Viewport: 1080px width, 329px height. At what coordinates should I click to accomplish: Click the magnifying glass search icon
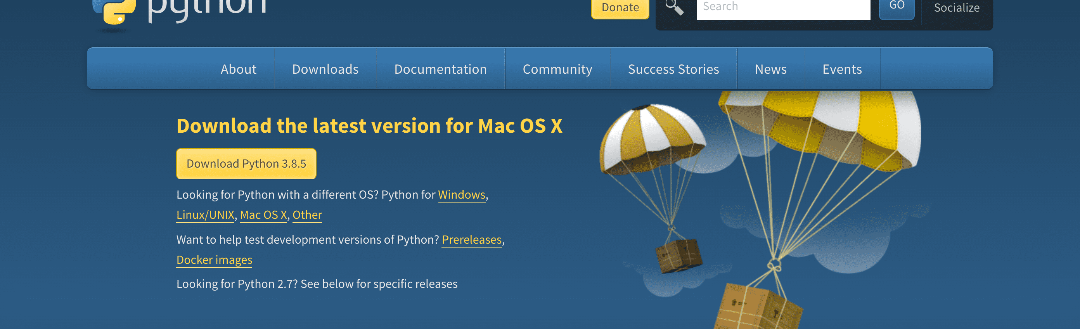tap(674, 7)
